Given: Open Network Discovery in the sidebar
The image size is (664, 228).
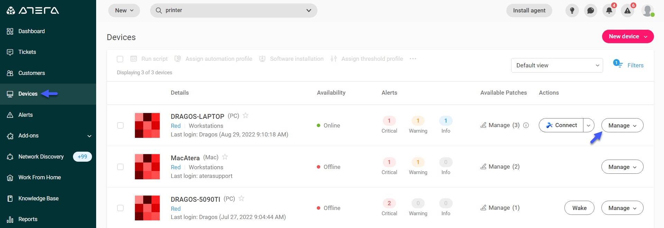Looking at the screenshot, I should [x=48, y=157].
